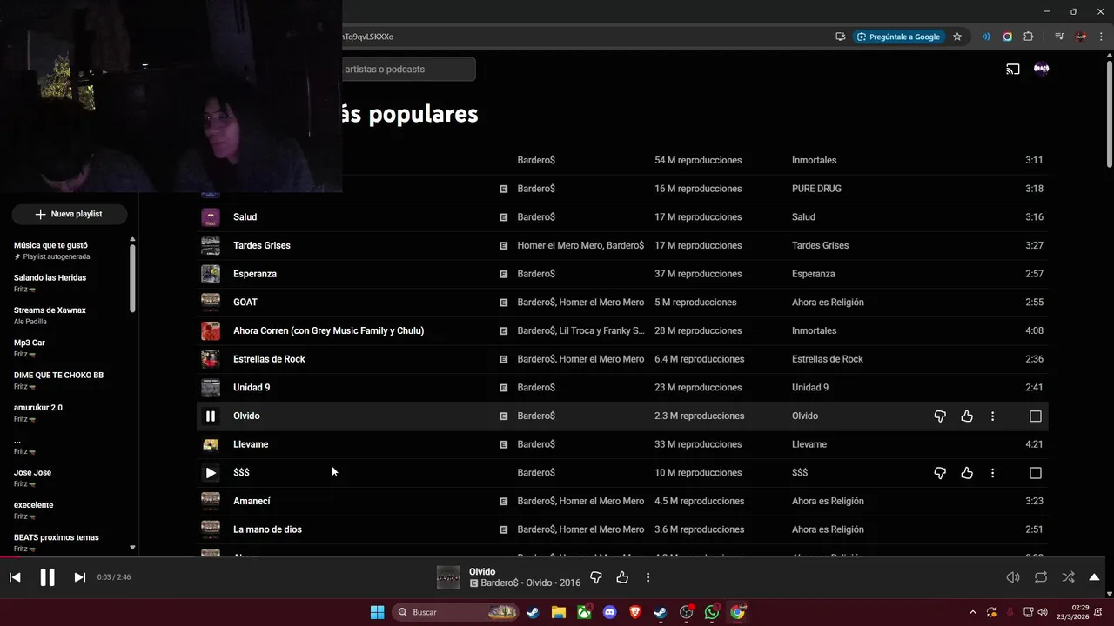
Task: Click Estrellas de Rock song title
Action: (269, 359)
